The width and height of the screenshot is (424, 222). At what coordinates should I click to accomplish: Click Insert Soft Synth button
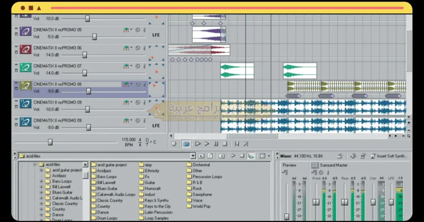click(389, 156)
